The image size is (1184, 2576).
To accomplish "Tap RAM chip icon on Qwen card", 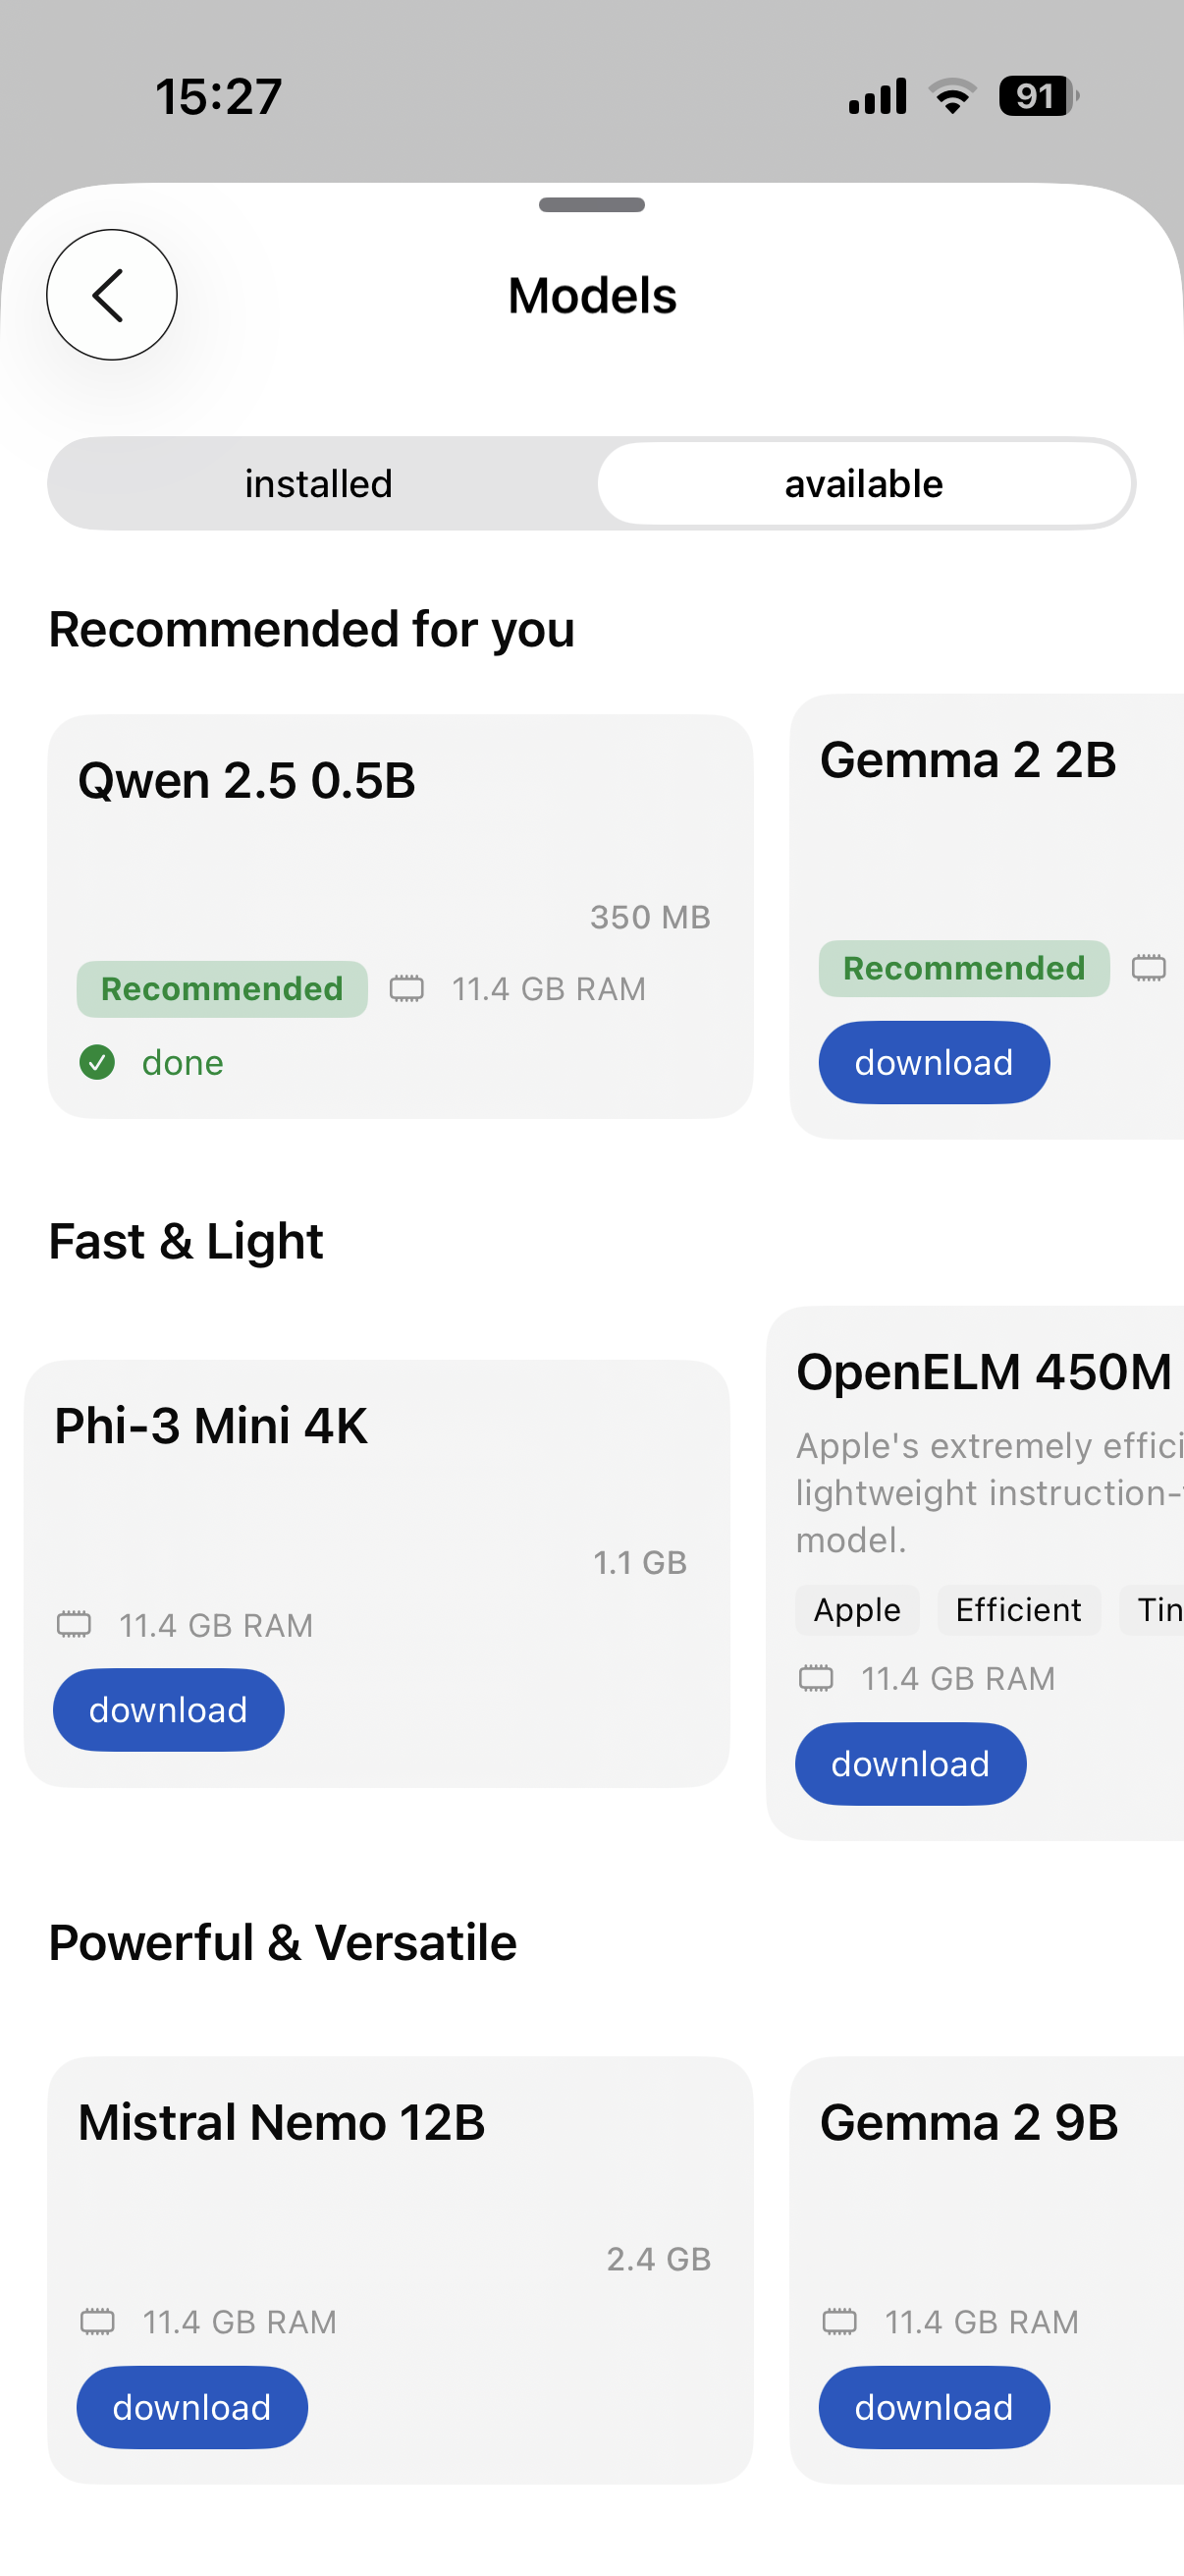I will click(x=406, y=989).
